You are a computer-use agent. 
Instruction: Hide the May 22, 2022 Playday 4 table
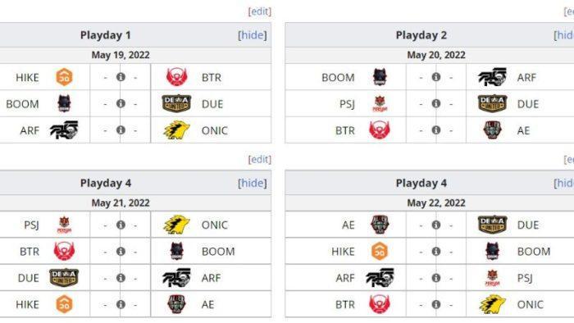click(564, 183)
